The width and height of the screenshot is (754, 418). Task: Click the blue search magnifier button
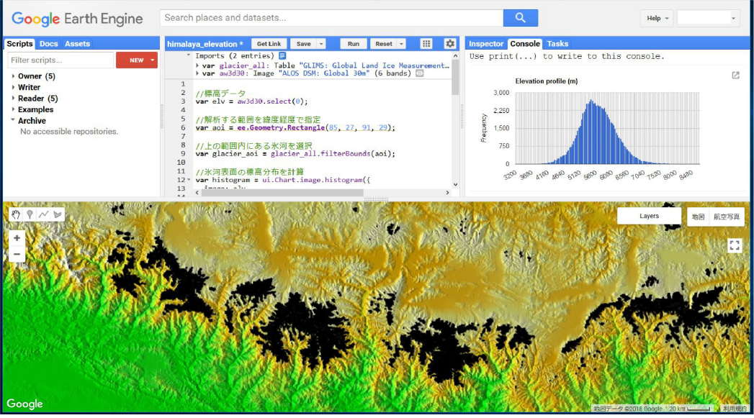tap(520, 18)
